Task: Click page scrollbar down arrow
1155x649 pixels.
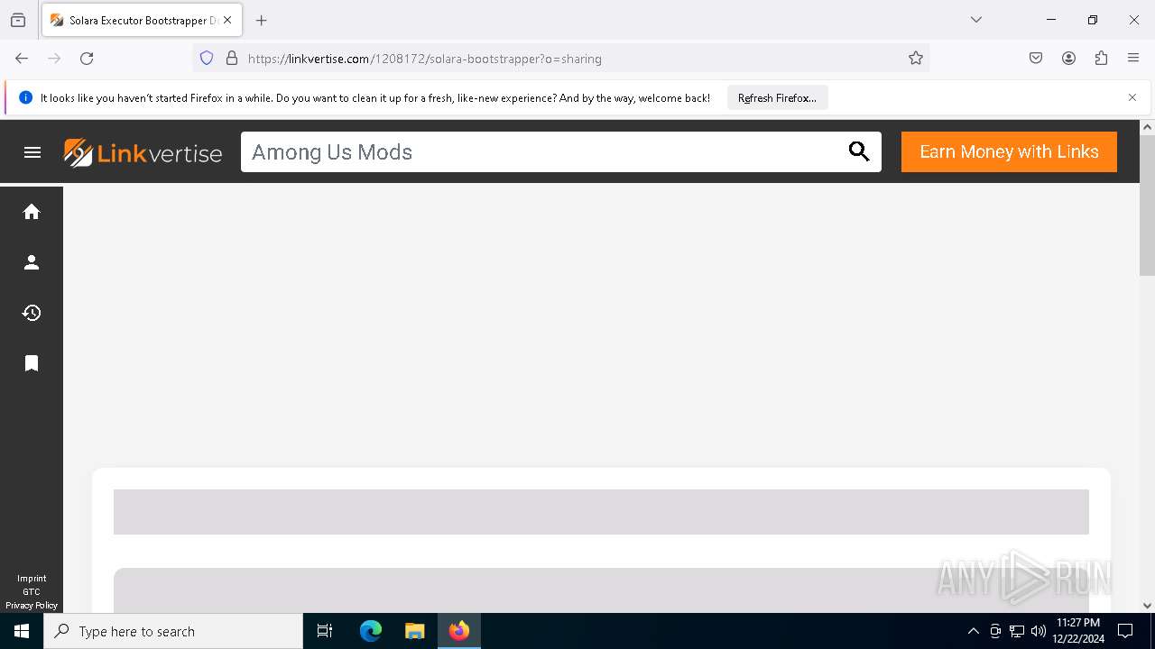Action: coord(1147,606)
